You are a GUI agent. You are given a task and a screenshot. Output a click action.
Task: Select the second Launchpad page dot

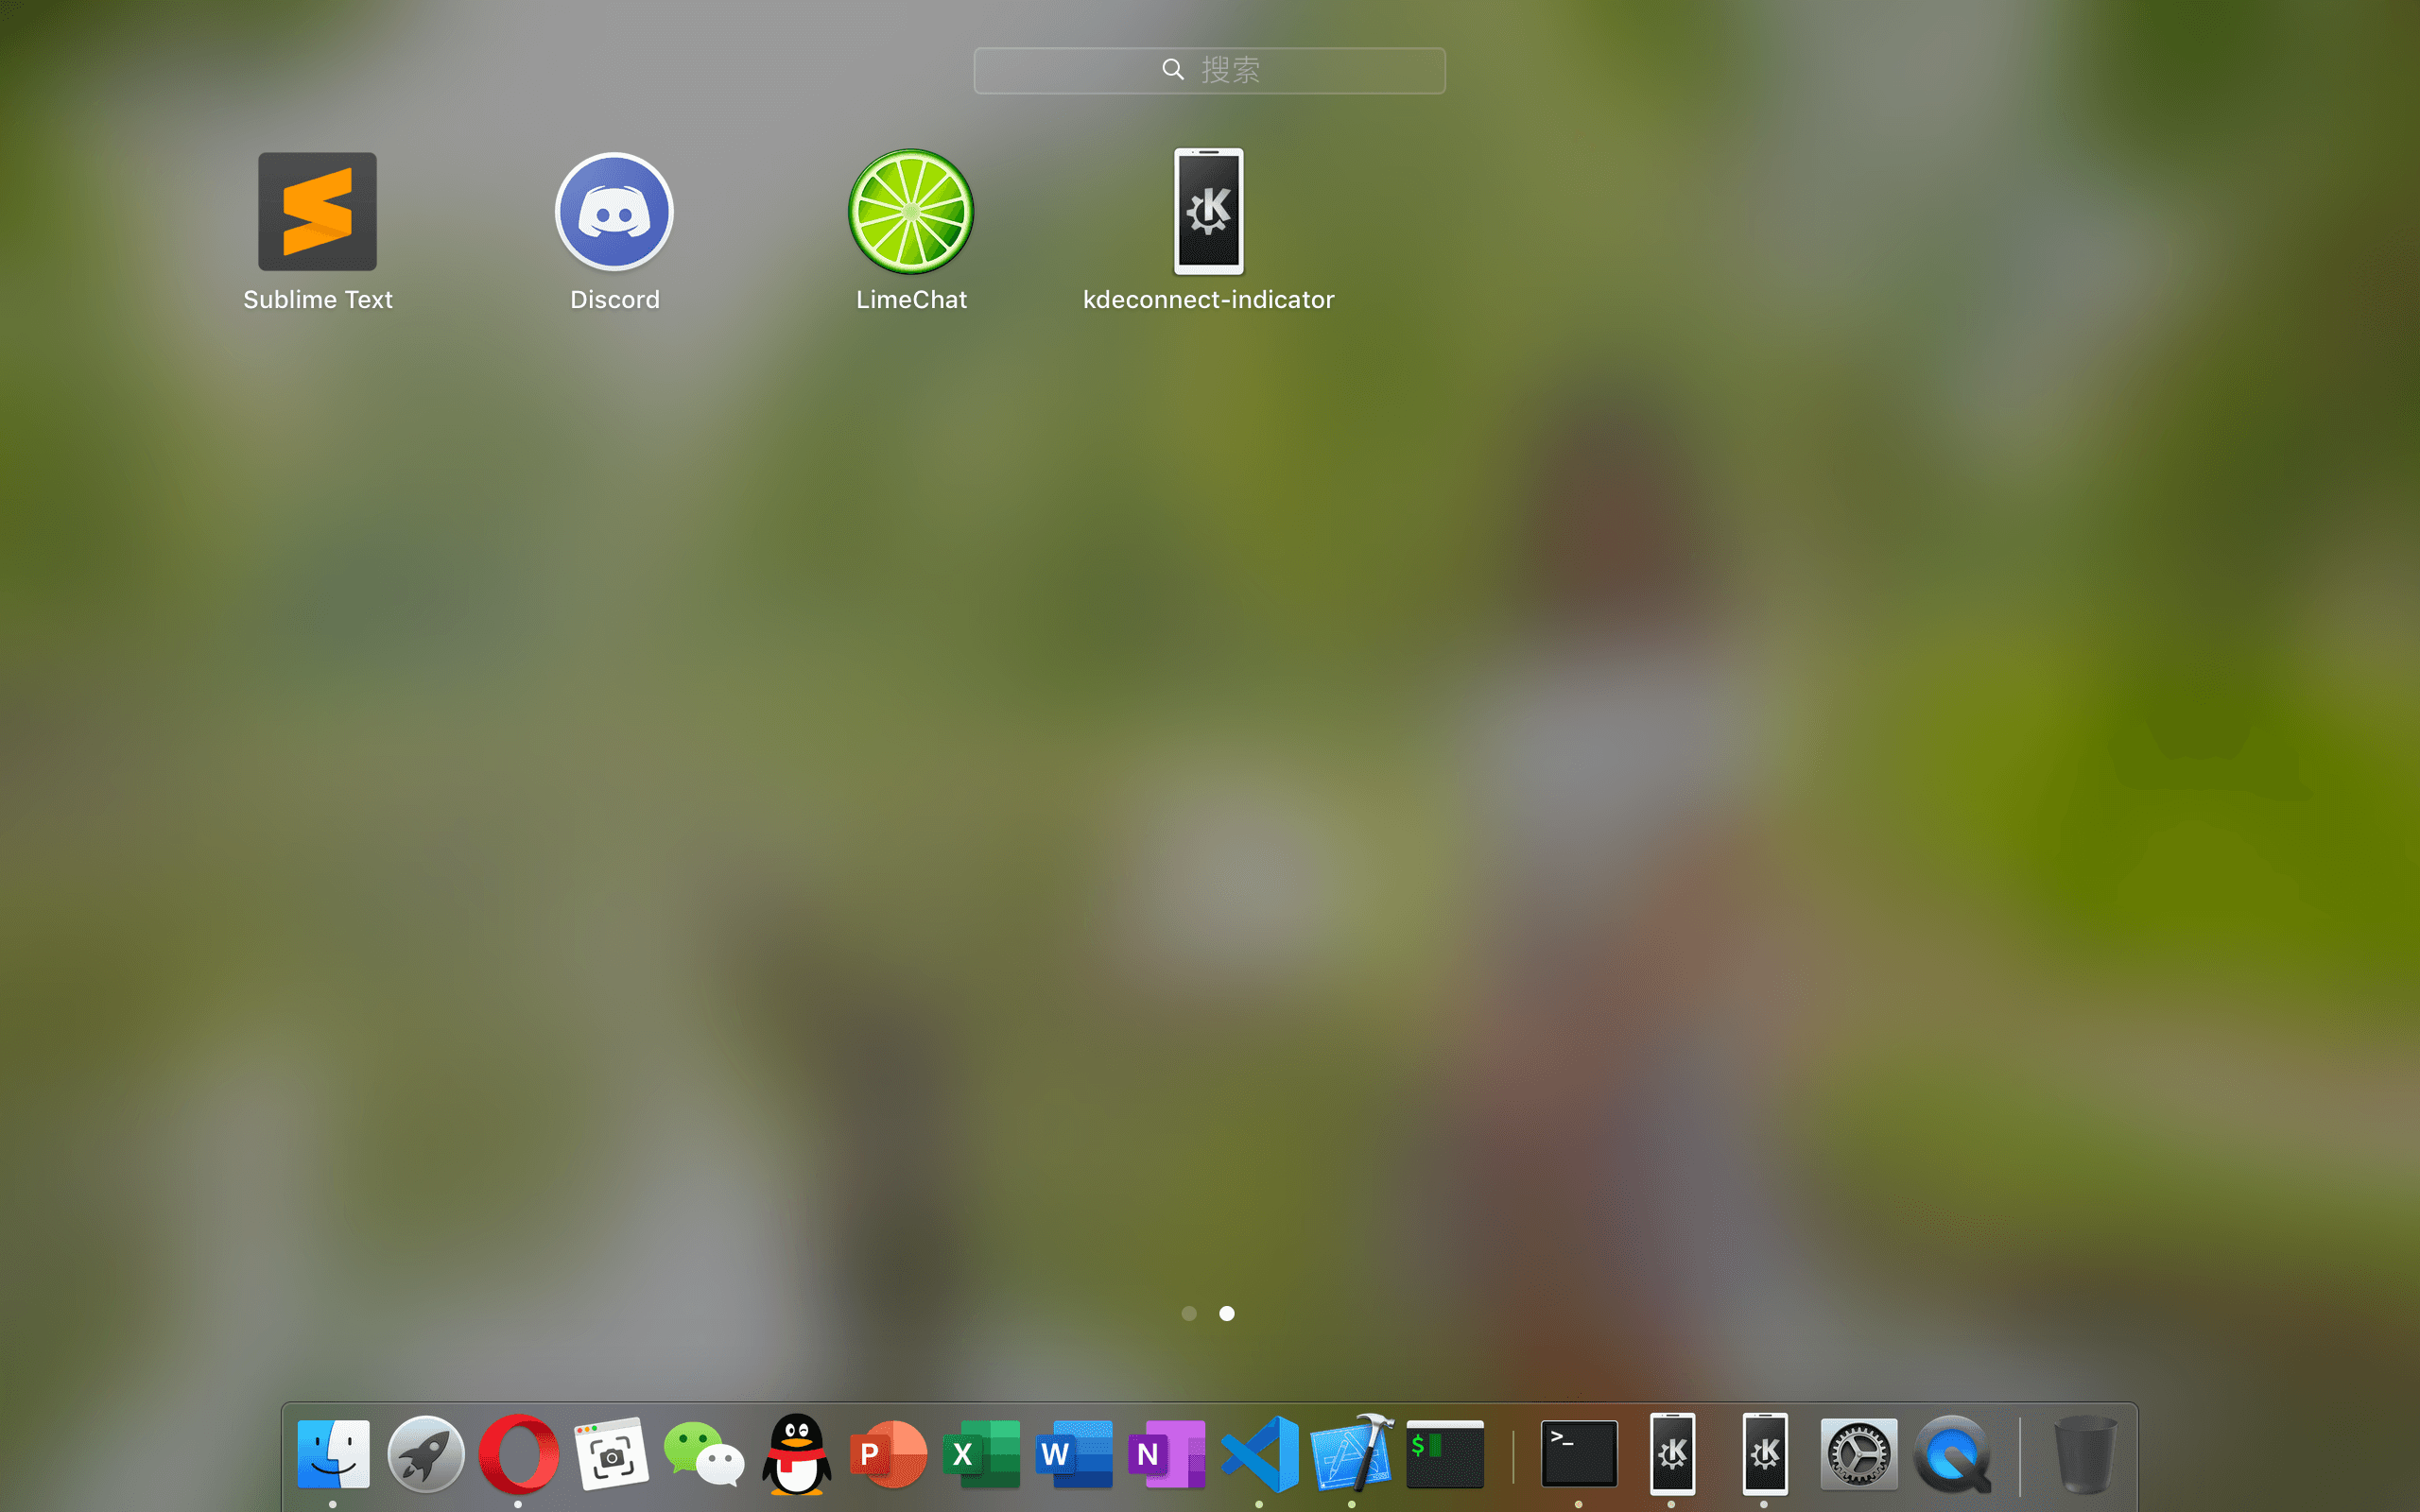[x=1227, y=1313]
